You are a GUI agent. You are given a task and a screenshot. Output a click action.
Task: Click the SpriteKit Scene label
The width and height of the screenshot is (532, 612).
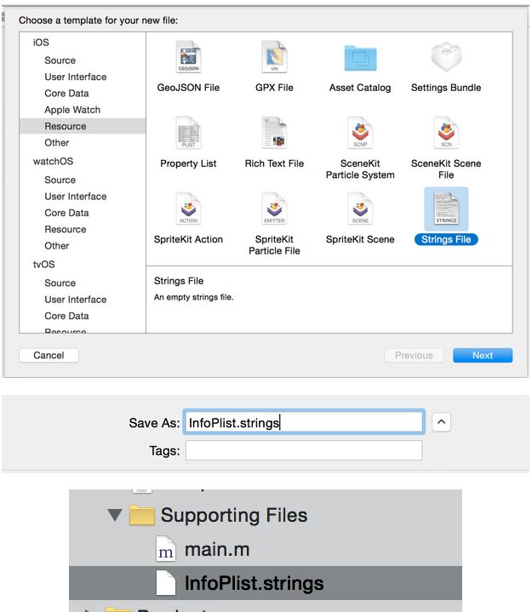coord(360,239)
